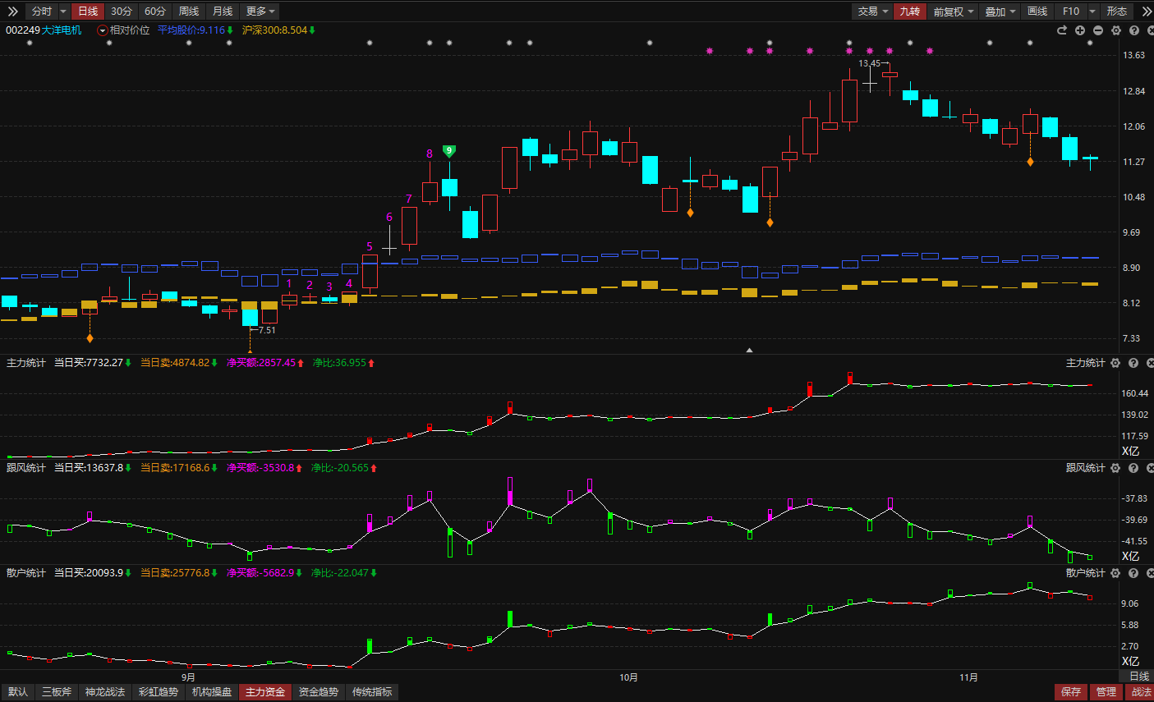Select the 30分 period

pyautogui.click(x=122, y=11)
